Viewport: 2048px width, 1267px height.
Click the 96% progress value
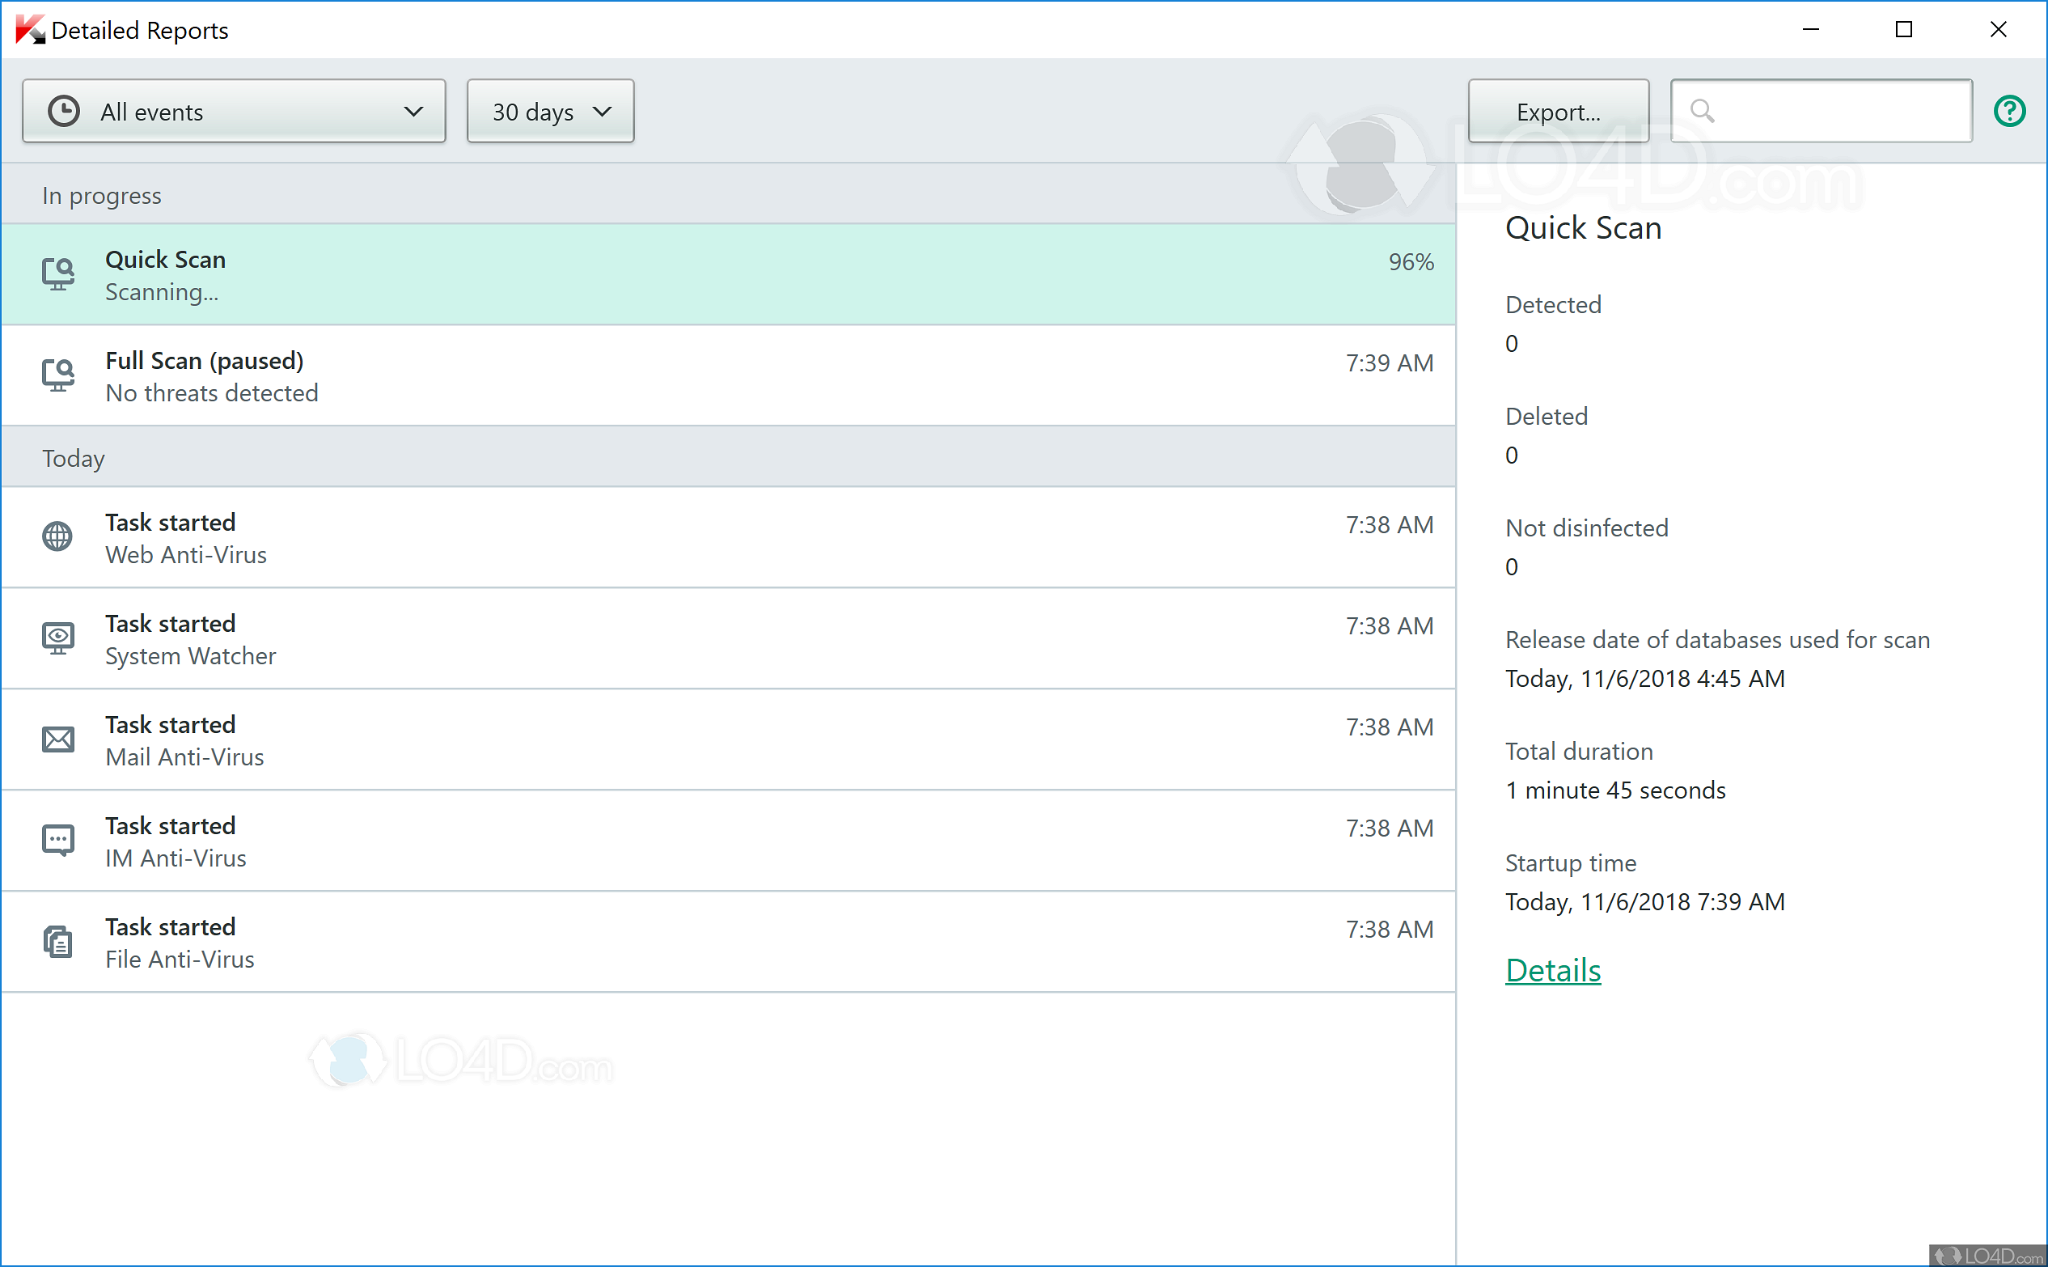tap(1411, 262)
